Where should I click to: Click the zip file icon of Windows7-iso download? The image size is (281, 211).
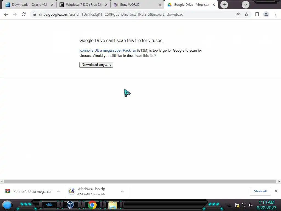click(72, 191)
